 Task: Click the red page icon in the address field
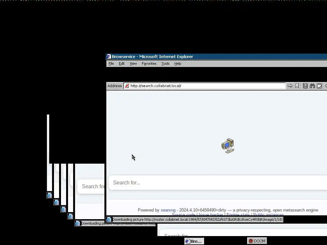coord(127,86)
